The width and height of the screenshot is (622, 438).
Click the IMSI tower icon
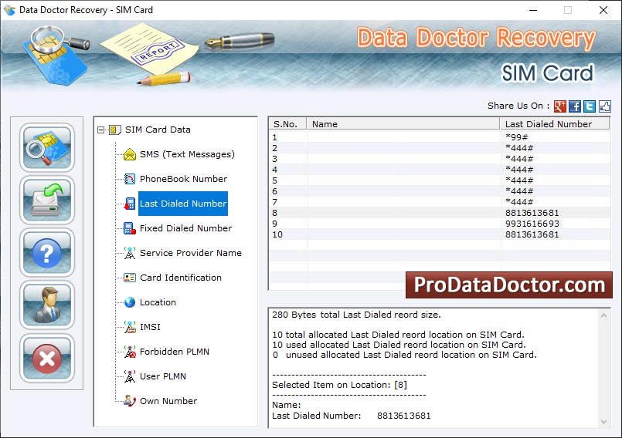(130, 327)
